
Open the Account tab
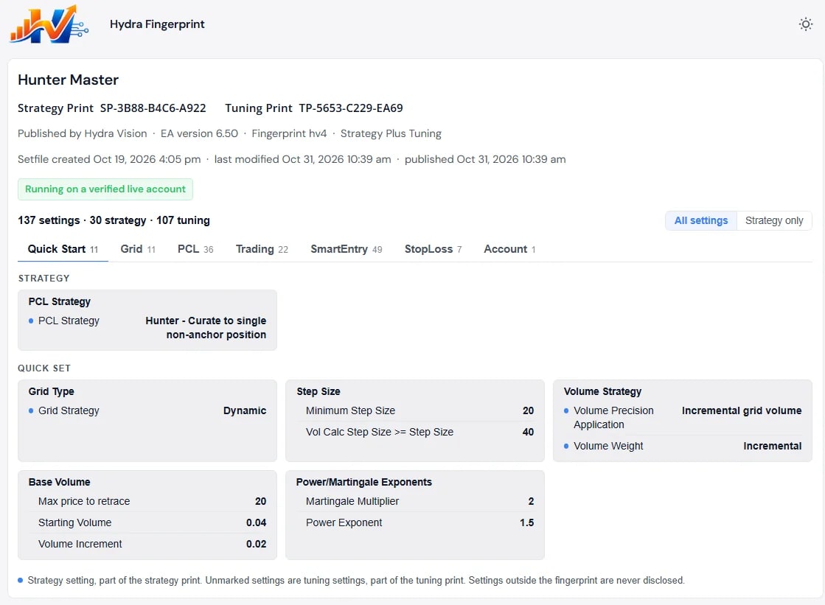pyautogui.click(x=509, y=249)
